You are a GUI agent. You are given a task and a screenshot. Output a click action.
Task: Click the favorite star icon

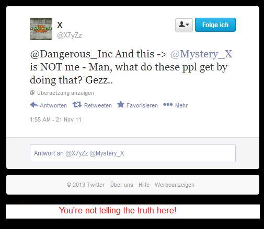click(x=121, y=104)
